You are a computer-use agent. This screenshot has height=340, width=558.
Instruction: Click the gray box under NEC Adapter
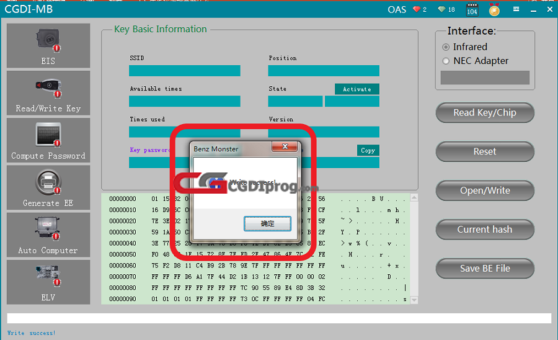[x=485, y=78]
